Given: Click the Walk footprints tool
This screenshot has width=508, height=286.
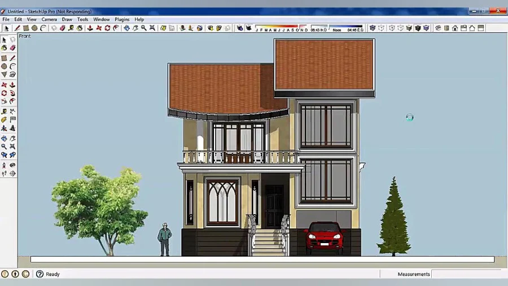Looking at the screenshot, I should 4,174.
